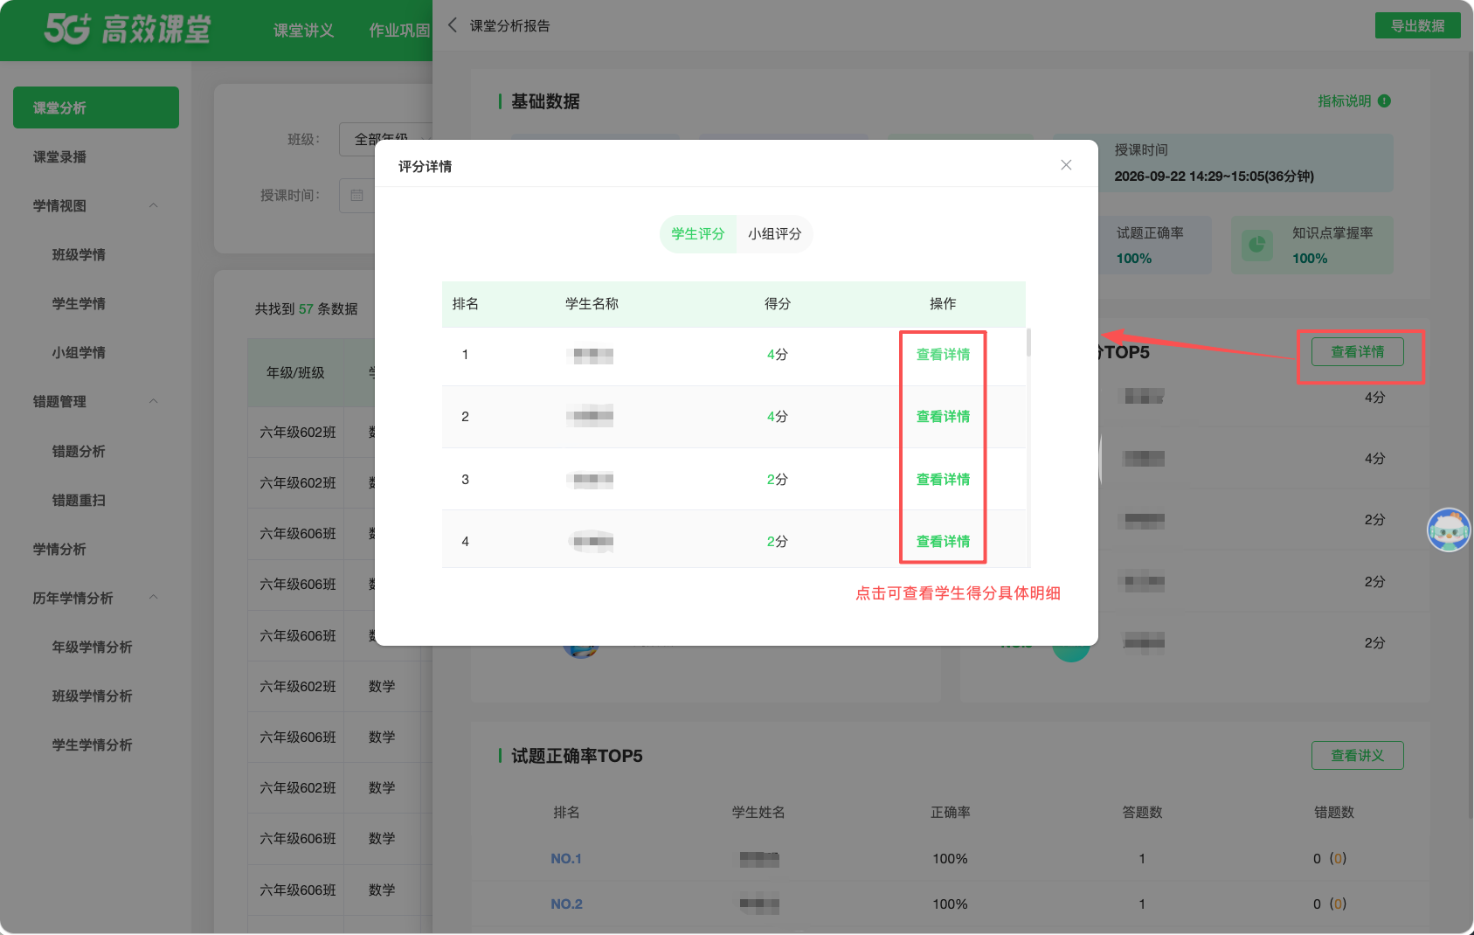Image resolution: width=1474 pixels, height=935 pixels.
Task: Open the assistant robot avatar icon
Action: 1449,530
